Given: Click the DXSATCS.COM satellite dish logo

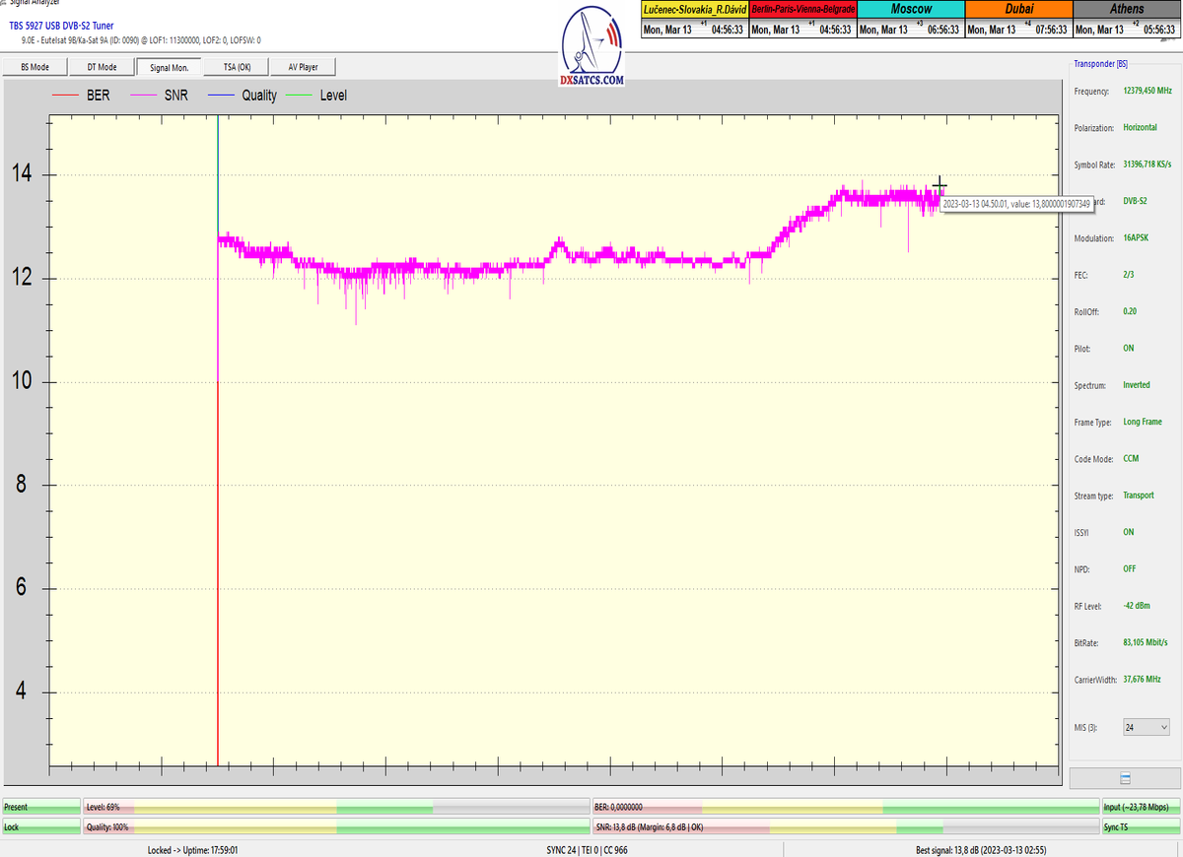Looking at the screenshot, I should (591, 46).
